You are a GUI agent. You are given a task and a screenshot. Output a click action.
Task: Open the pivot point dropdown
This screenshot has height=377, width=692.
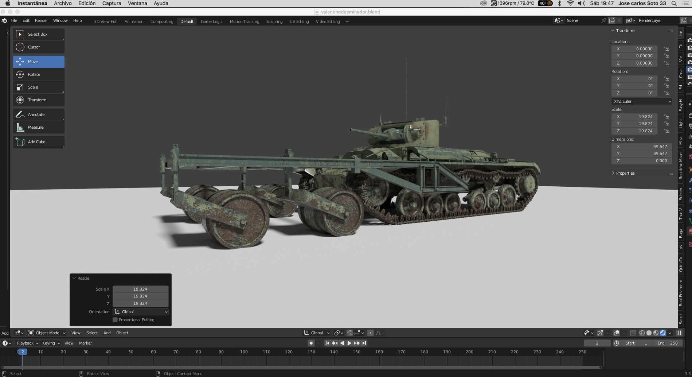[x=339, y=333]
